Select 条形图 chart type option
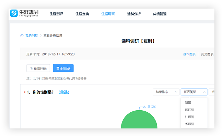The height and width of the screenshot is (137, 223). pyautogui.click(x=189, y=124)
